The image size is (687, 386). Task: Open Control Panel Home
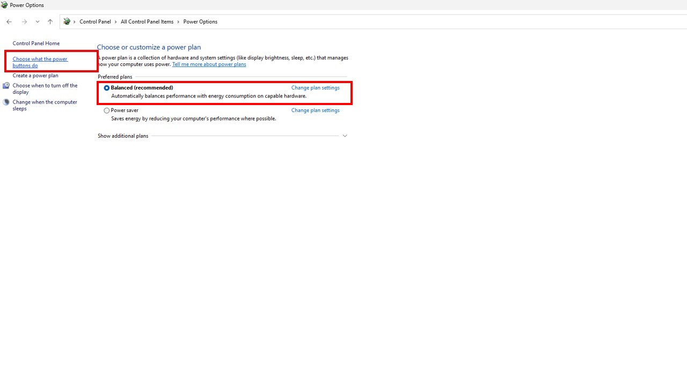(x=36, y=43)
